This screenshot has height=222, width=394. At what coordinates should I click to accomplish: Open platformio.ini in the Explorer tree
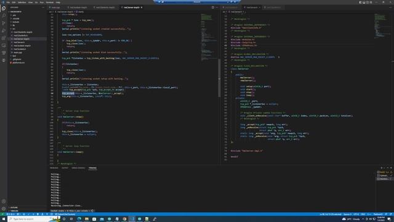click(18, 63)
